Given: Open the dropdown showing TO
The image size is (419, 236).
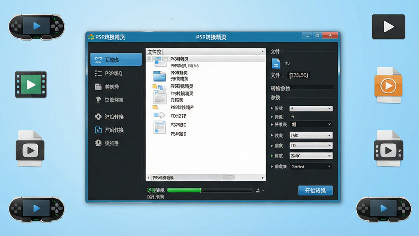Looking at the screenshot, I should (x=311, y=145).
